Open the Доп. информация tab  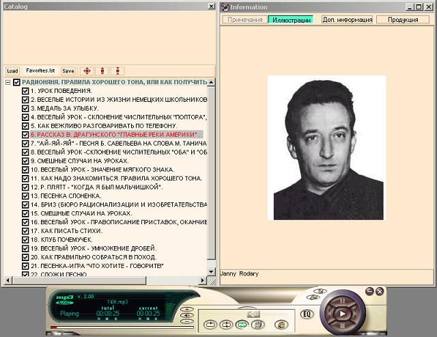click(348, 20)
